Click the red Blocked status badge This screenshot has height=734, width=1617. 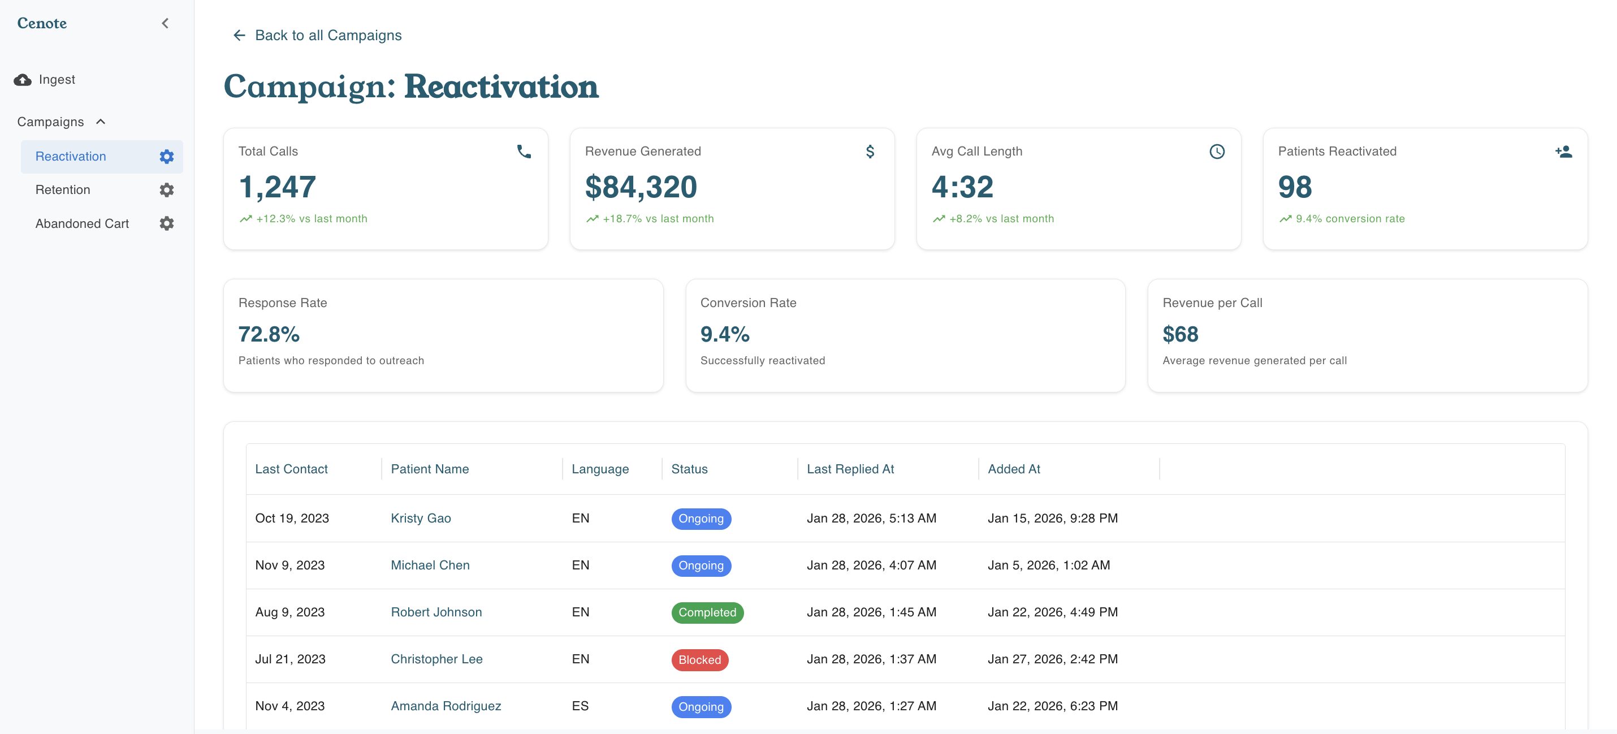699,660
